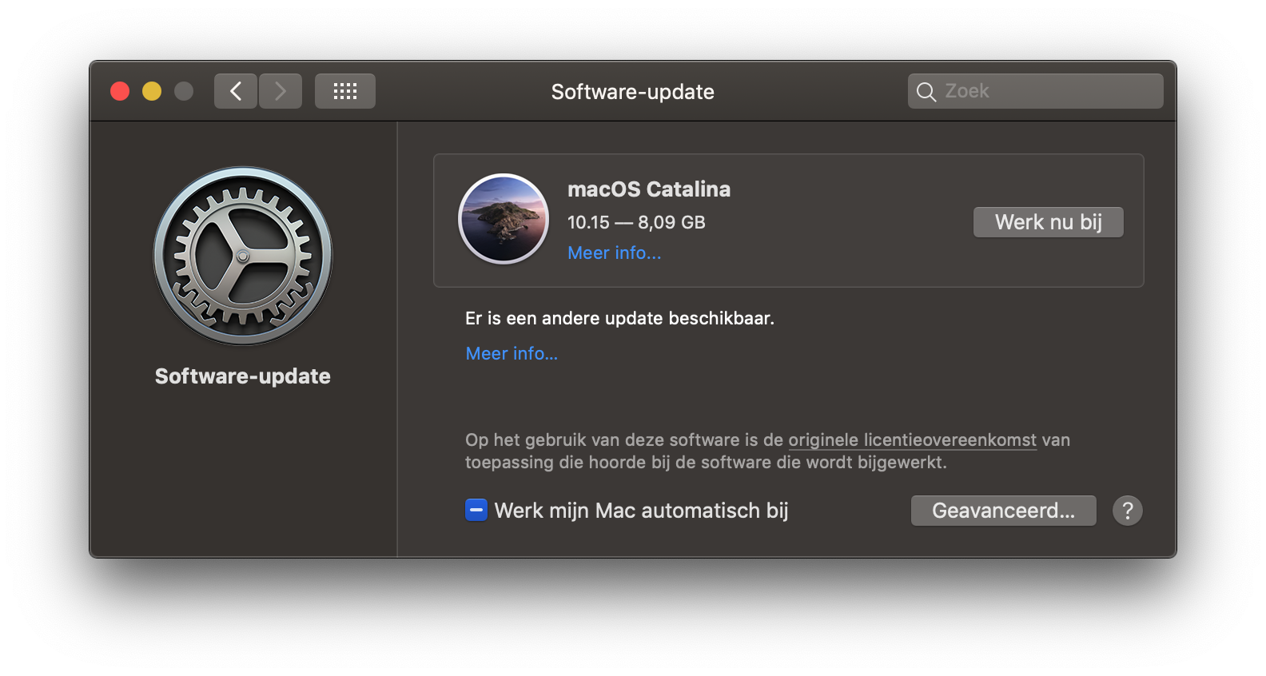The image size is (1266, 676).
Task: Open the Geavanceerd… options
Action: (x=1004, y=511)
